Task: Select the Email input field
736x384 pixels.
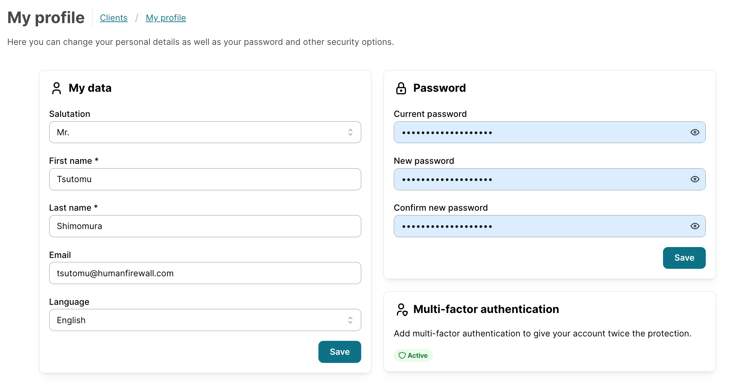Action: (205, 273)
